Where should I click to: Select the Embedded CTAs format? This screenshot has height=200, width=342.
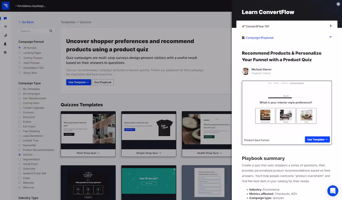19,68
